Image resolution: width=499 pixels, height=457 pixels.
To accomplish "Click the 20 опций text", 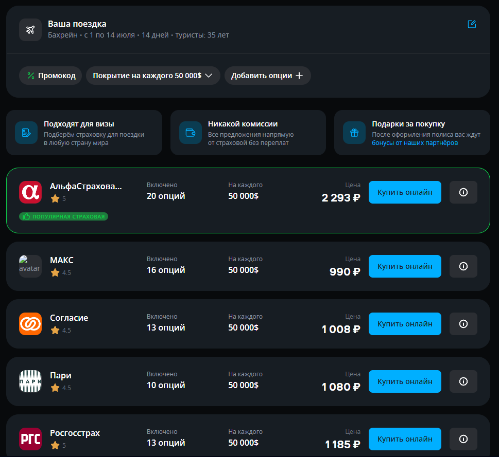I will click(166, 196).
